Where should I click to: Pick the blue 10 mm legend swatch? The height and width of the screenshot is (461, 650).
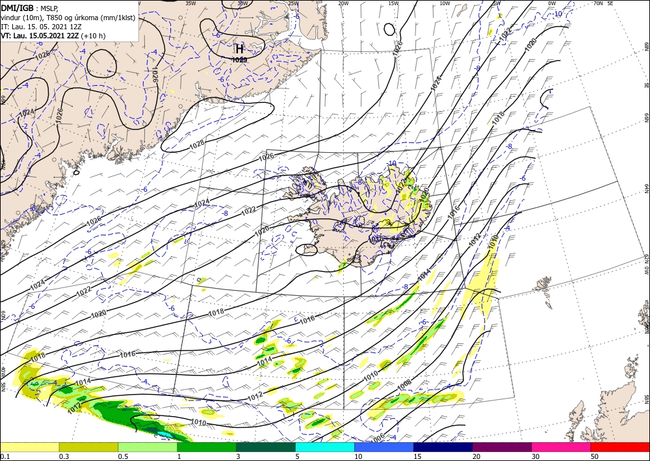tap(384, 447)
